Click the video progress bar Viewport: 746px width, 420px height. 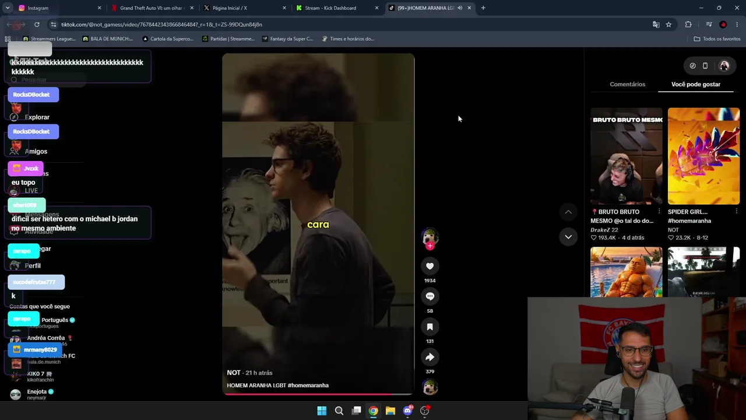coord(318,394)
